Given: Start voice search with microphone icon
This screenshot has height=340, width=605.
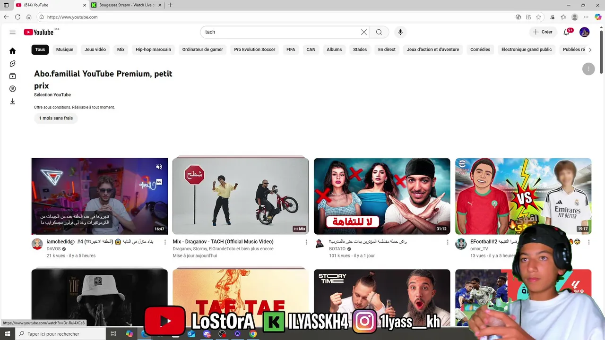Looking at the screenshot, I should (400, 32).
